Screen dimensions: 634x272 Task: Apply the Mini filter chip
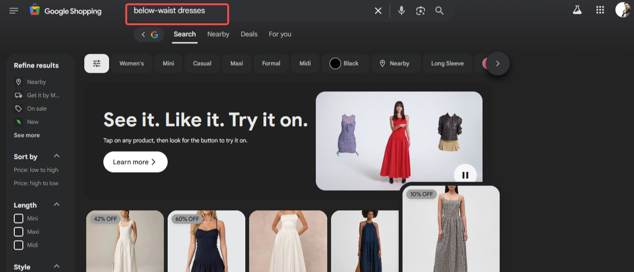tap(169, 63)
